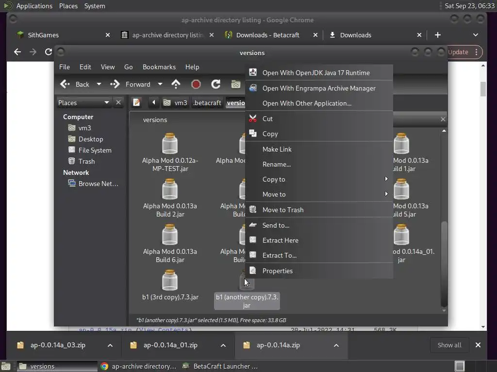Screen dimensions: 497x372
Task: Open options for ap-0.0.14a_03.zip download
Action: [110, 345]
